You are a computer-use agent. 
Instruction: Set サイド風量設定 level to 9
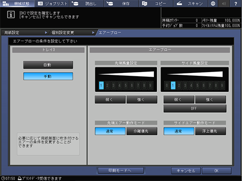click(x=222, y=85)
